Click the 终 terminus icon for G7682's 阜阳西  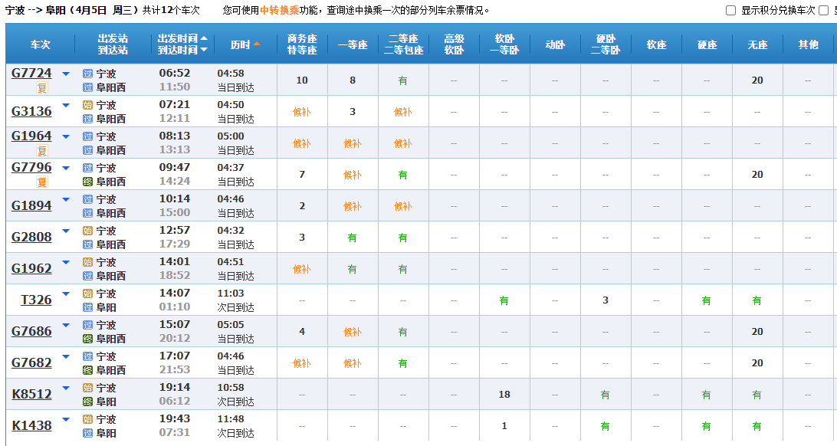[x=87, y=370]
